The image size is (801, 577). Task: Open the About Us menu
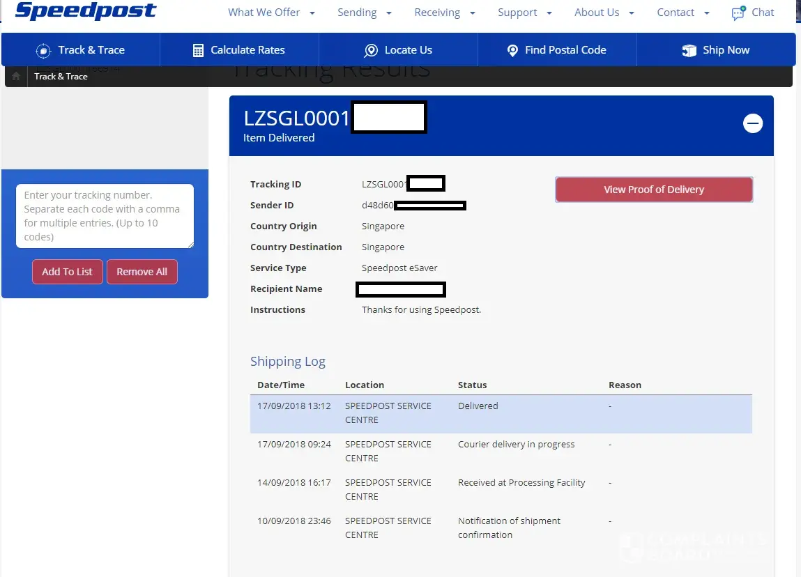pyautogui.click(x=604, y=13)
